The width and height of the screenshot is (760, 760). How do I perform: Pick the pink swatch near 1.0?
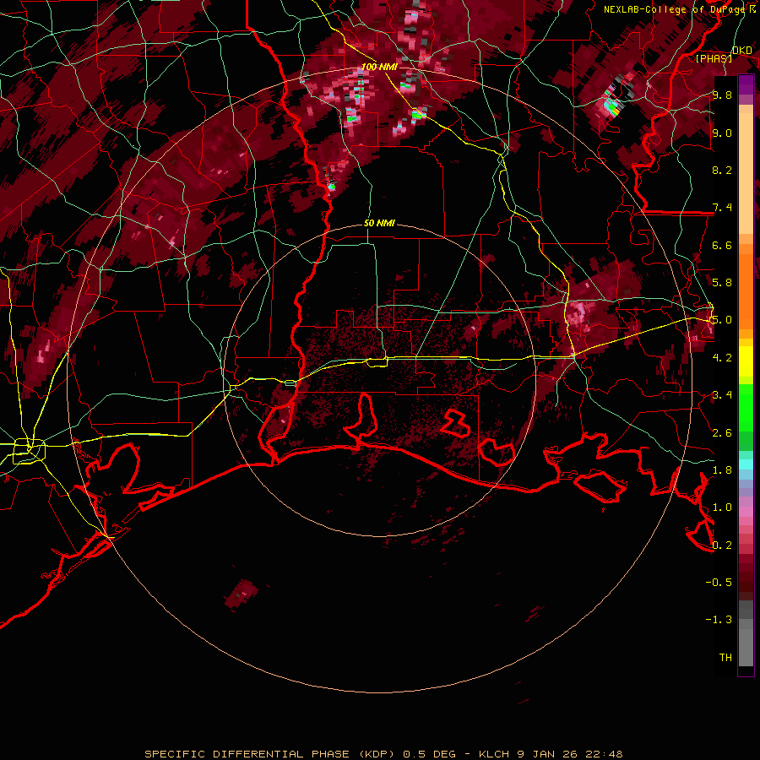(746, 512)
